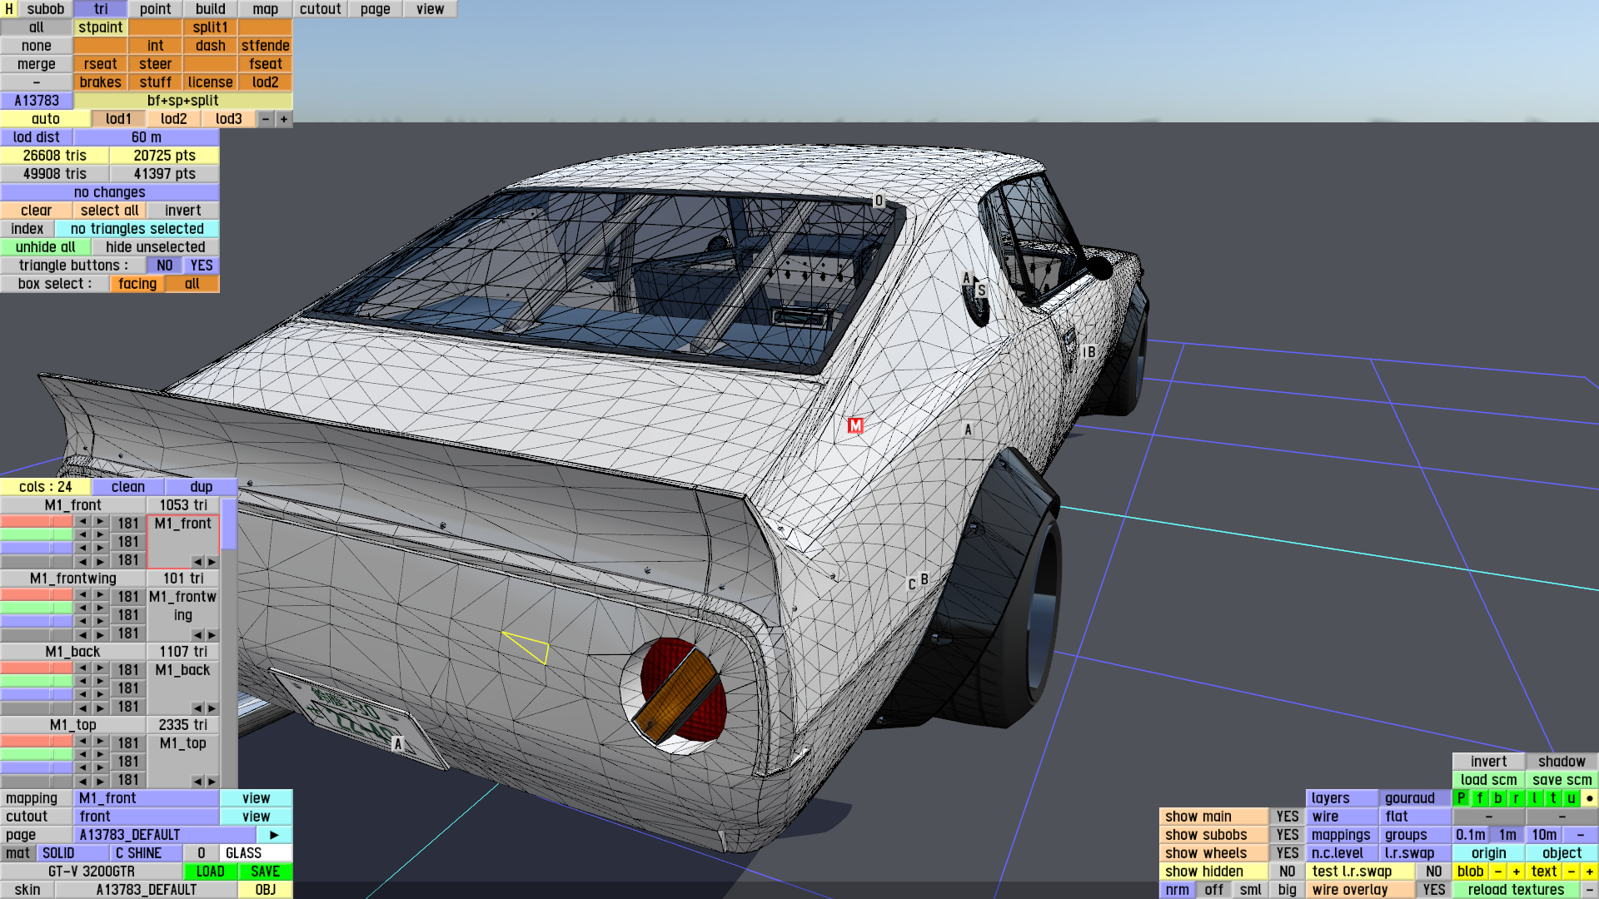
Task: Click the plus button next to blob
Action: [x=1516, y=871]
